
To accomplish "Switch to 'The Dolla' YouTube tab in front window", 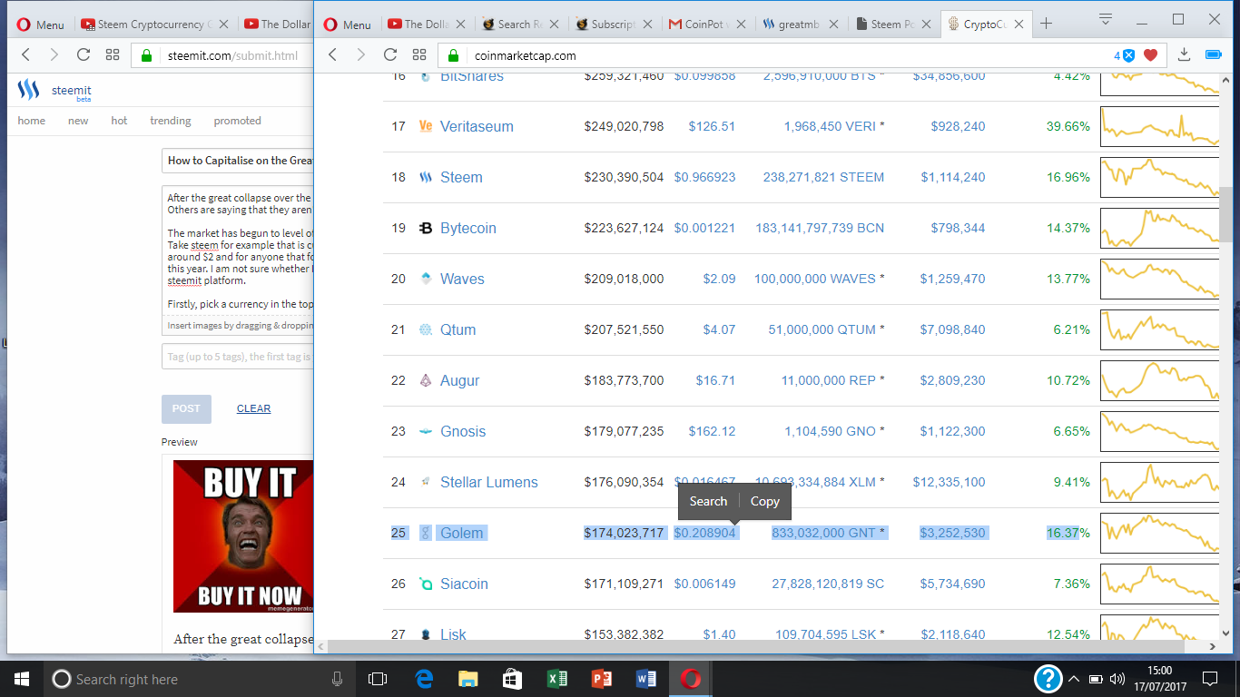I will (x=425, y=25).
